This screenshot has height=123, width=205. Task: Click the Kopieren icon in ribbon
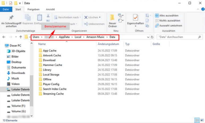click(x=28, y=18)
